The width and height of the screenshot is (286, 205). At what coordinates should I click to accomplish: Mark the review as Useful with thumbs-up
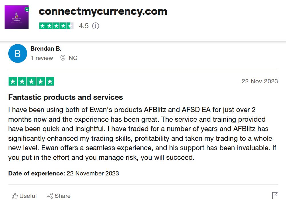tap(24, 196)
